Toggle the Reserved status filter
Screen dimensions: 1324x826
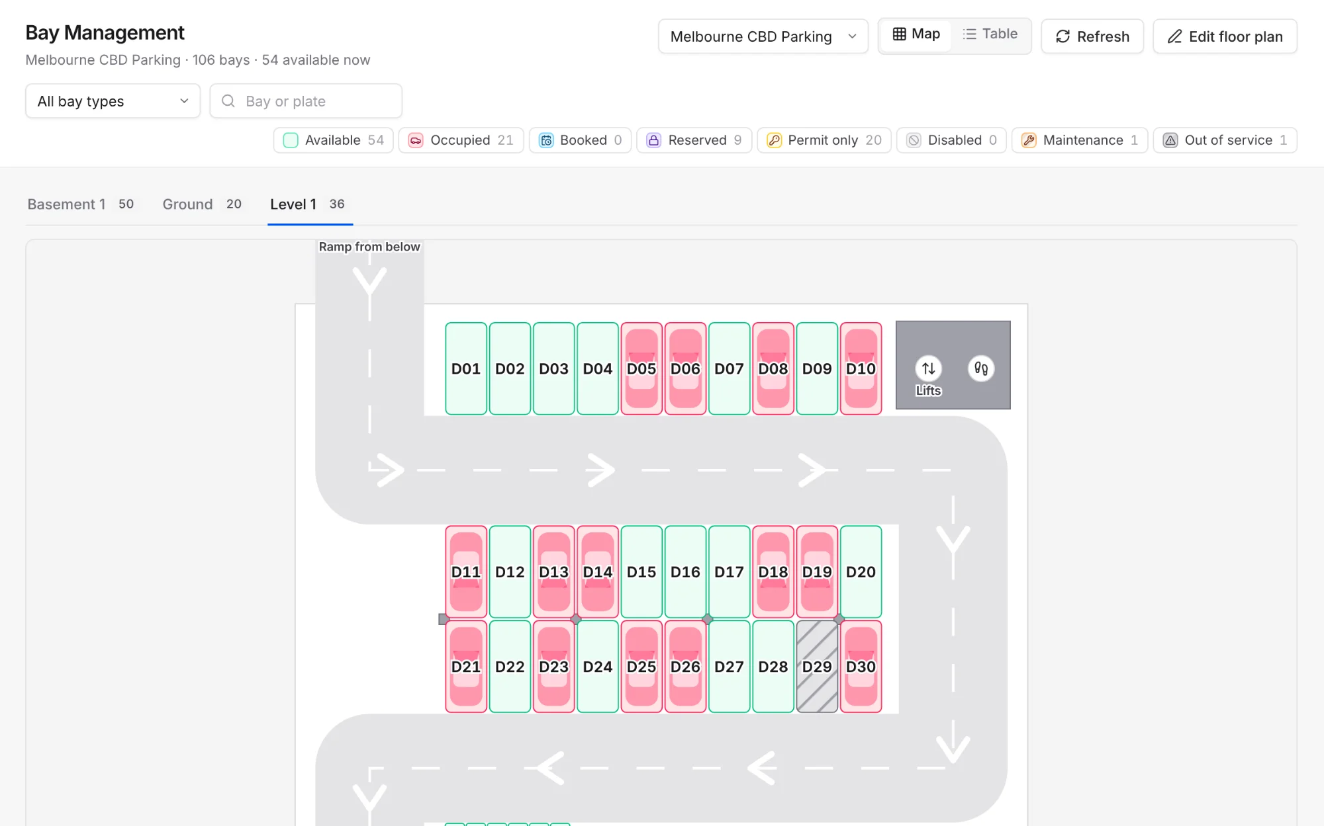point(694,140)
